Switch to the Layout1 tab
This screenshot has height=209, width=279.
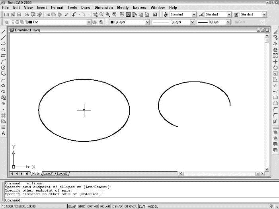[48, 174]
